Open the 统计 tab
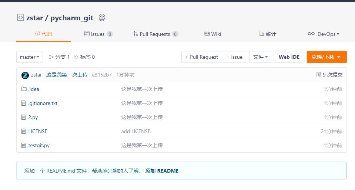 point(268,34)
